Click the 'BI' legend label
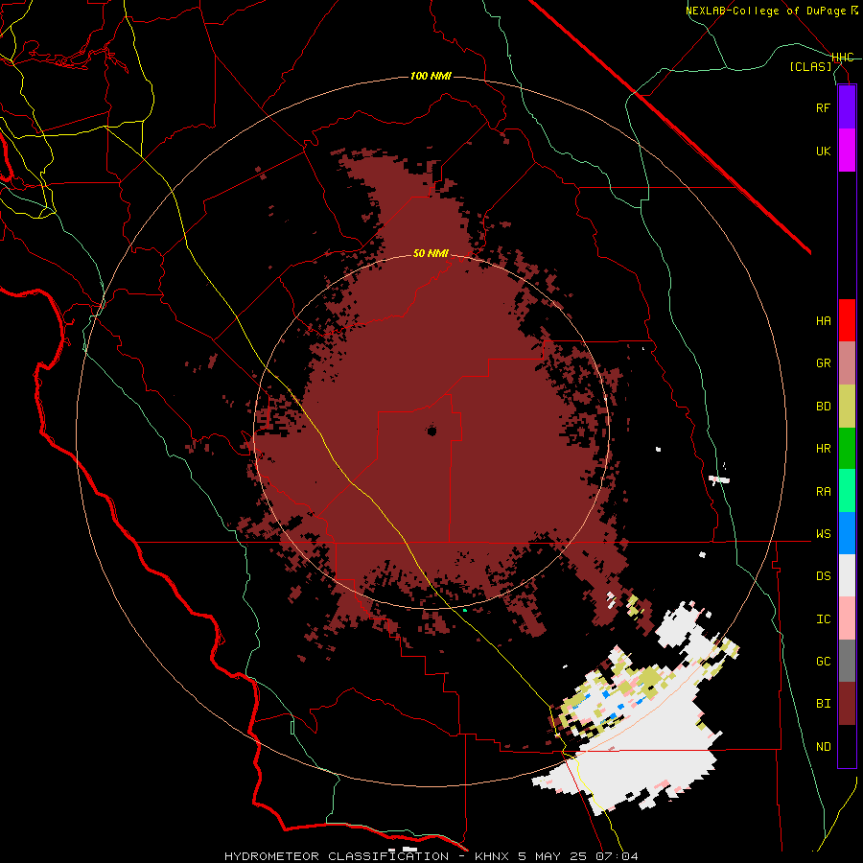The height and width of the screenshot is (863, 863). point(823,704)
